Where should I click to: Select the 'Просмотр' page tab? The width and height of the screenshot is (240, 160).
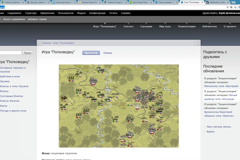tap(91, 53)
